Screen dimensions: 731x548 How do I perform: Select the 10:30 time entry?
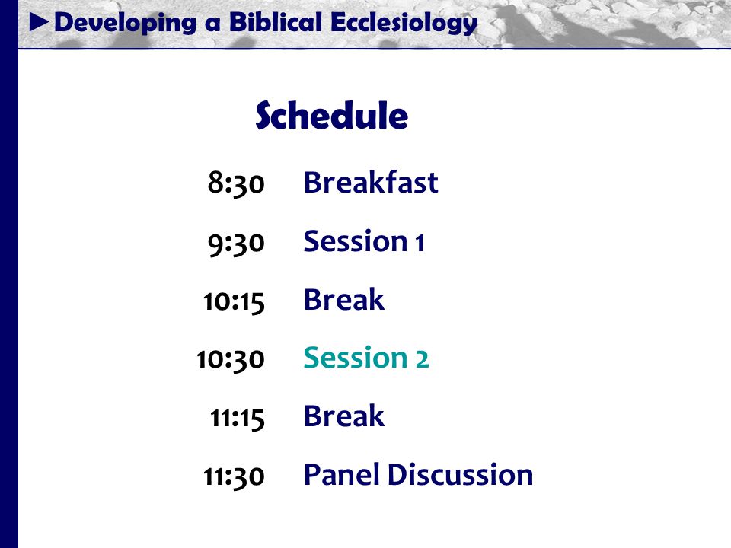click(x=231, y=359)
